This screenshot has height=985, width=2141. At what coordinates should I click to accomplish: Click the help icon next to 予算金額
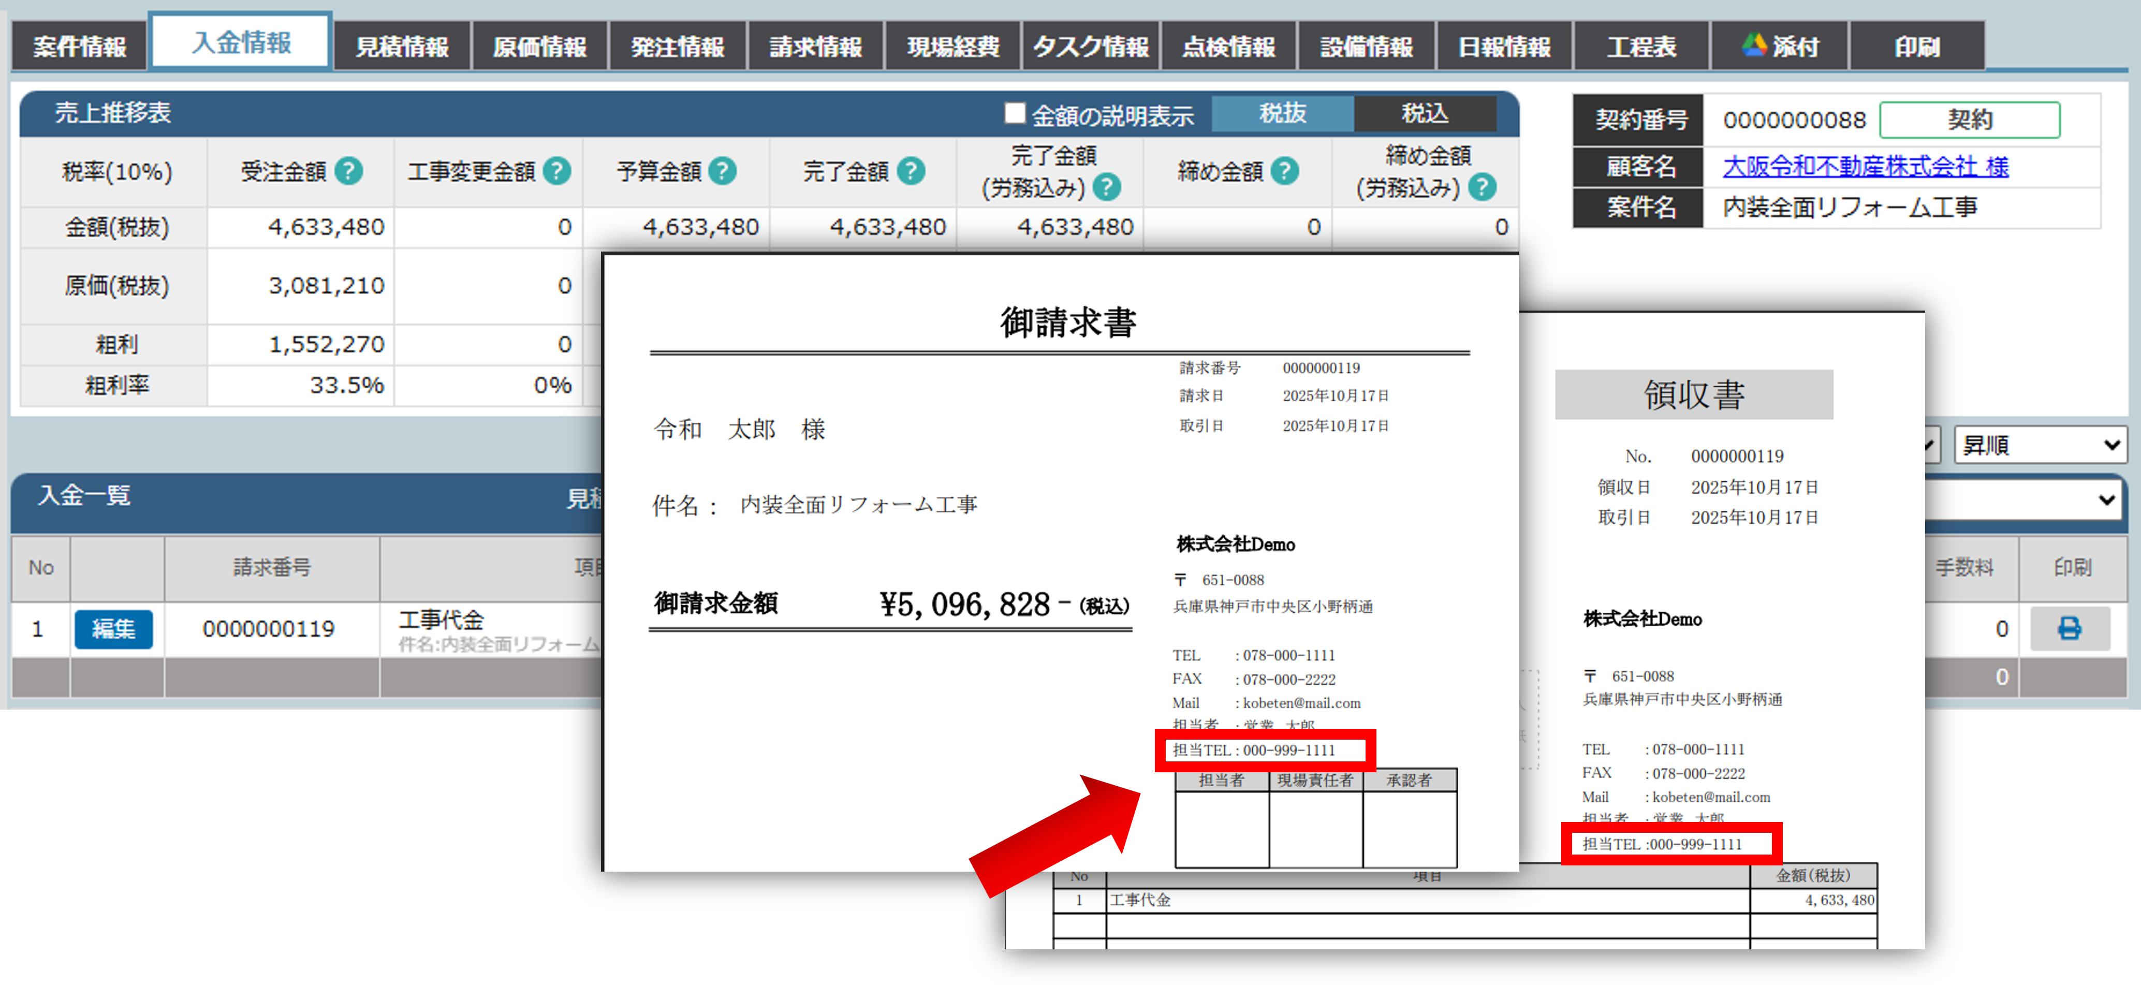(x=722, y=171)
